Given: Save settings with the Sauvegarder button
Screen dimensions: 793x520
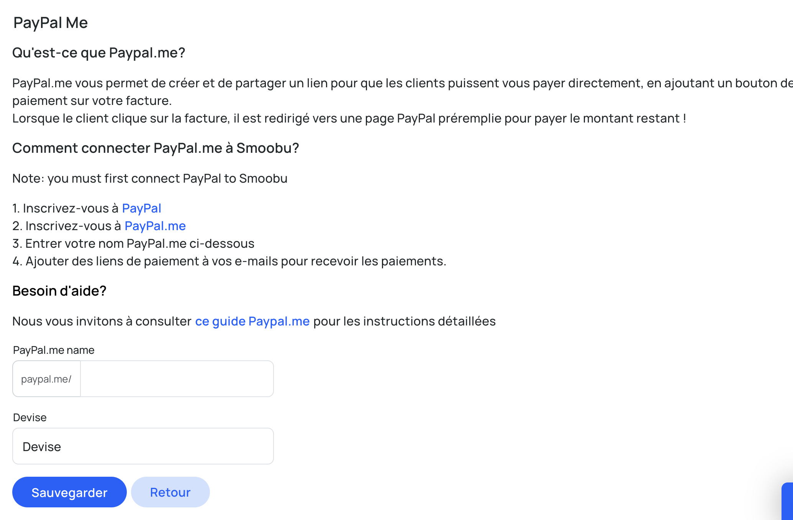Looking at the screenshot, I should pyautogui.click(x=69, y=492).
